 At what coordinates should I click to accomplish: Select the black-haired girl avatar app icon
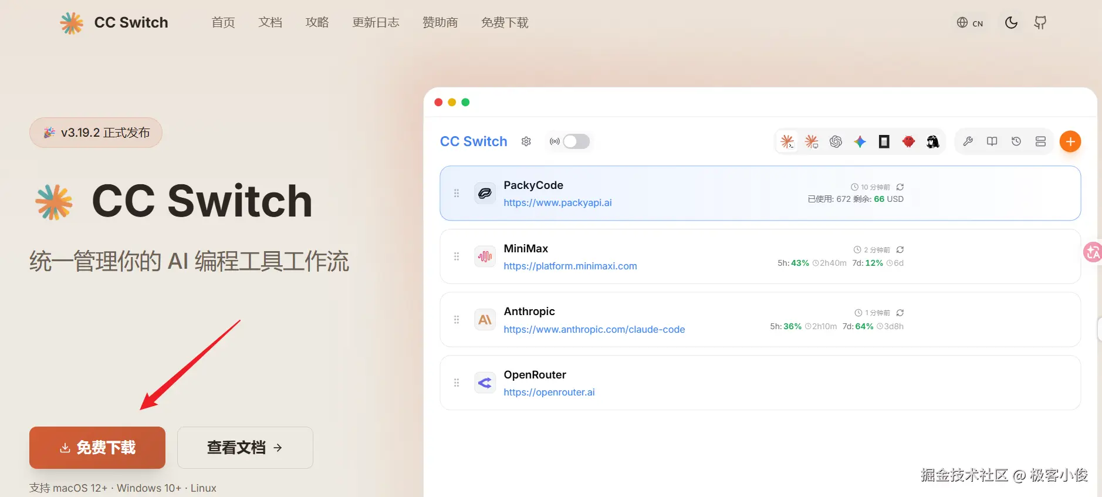click(932, 141)
